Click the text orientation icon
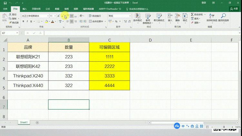The height and width of the screenshot is (136, 242). (x=81, y=16)
